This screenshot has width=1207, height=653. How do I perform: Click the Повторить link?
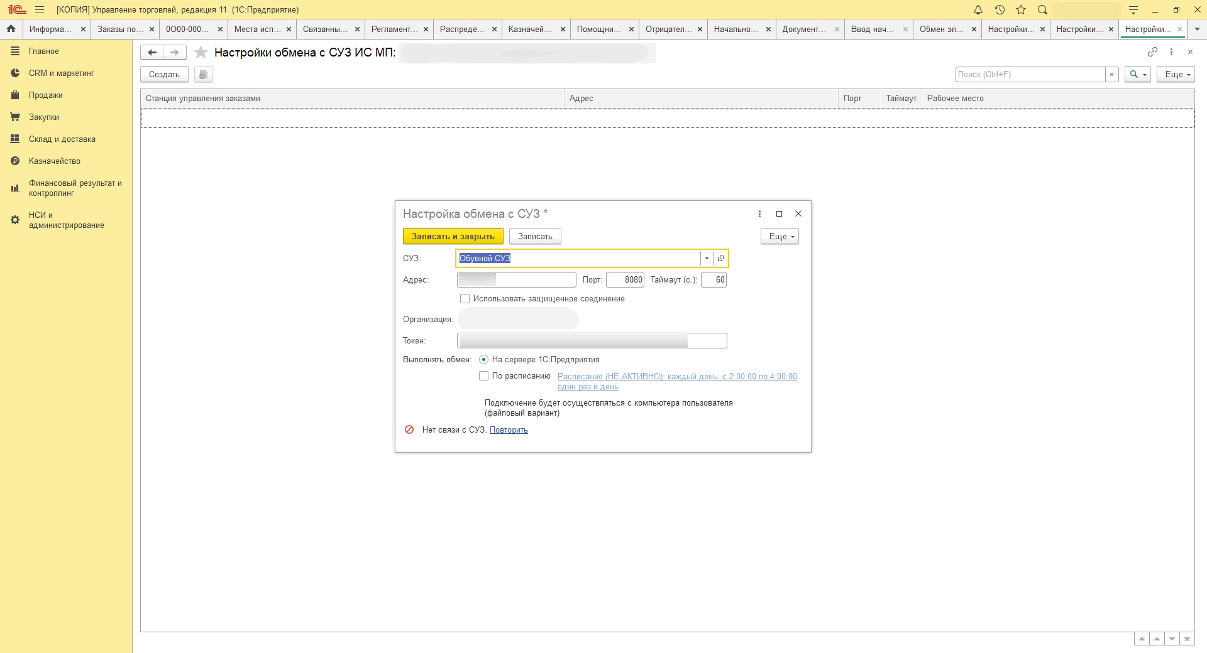pyautogui.click(x=509, y=430)
